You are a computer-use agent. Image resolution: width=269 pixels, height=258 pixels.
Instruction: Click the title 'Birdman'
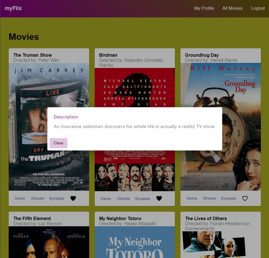pos(108,55)
